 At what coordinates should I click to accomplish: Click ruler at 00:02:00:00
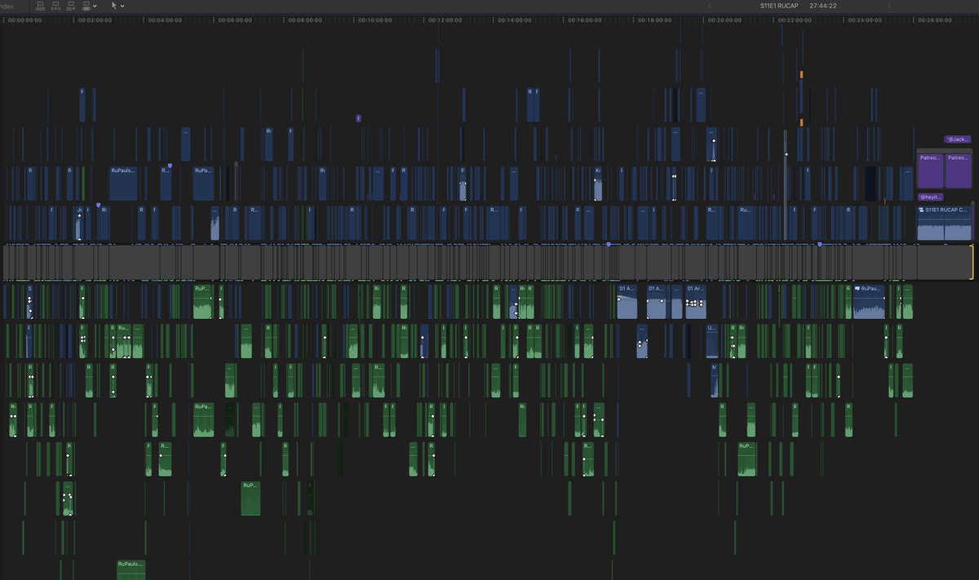pyautogui.click(x=95, y=20)
